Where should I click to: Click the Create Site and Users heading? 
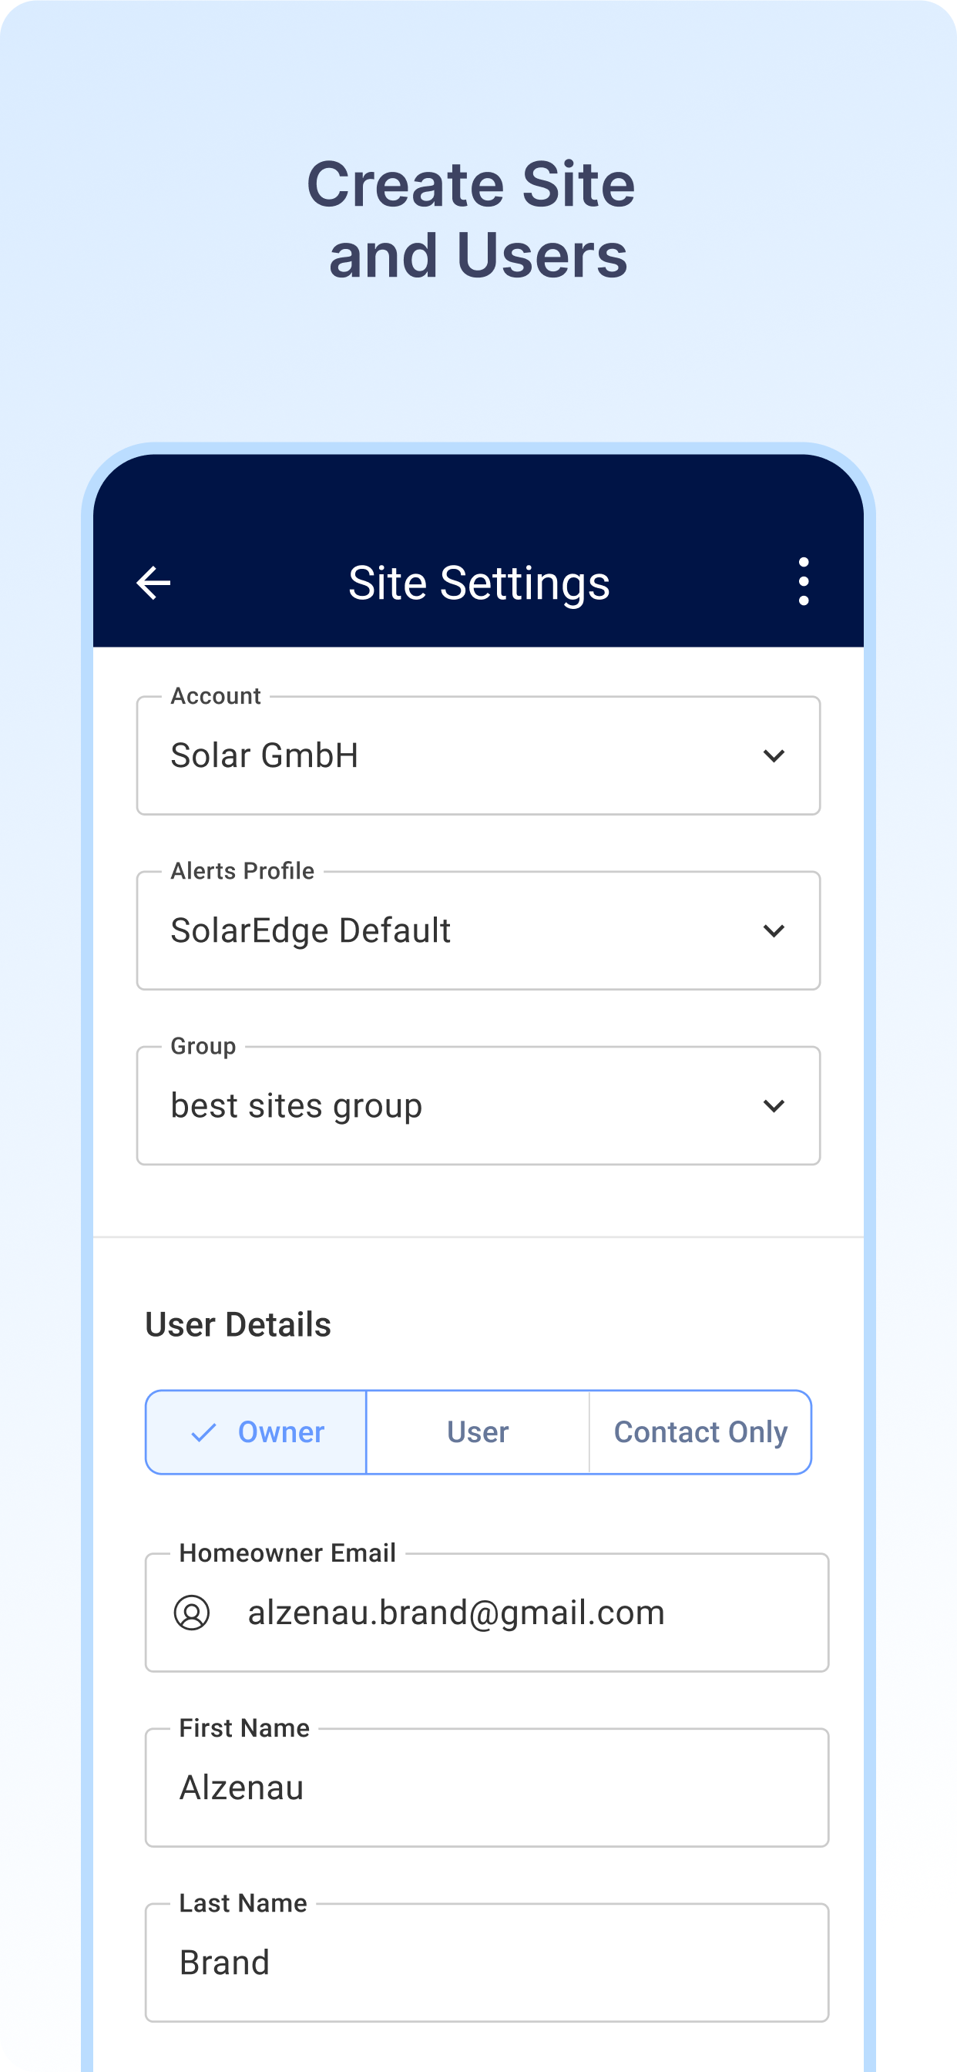click(472, 220)
